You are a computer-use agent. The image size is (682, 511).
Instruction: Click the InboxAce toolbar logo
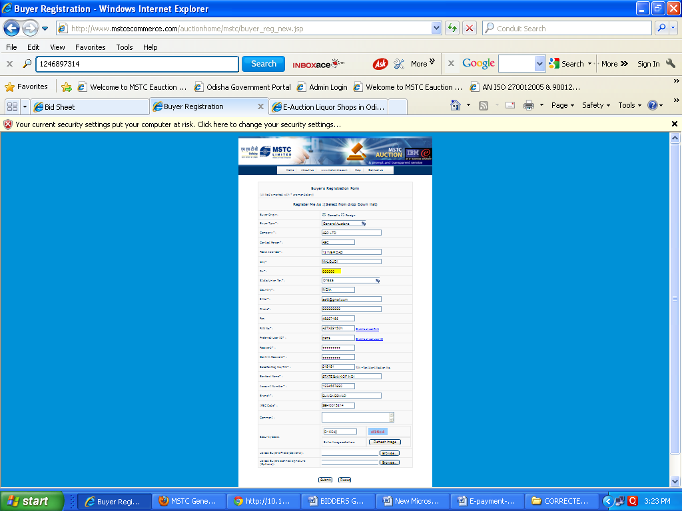coord(318,64)
